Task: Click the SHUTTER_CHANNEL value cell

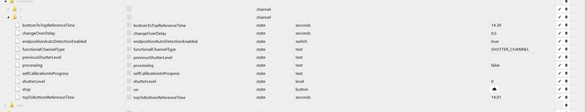Action: [x=510, y=49]
